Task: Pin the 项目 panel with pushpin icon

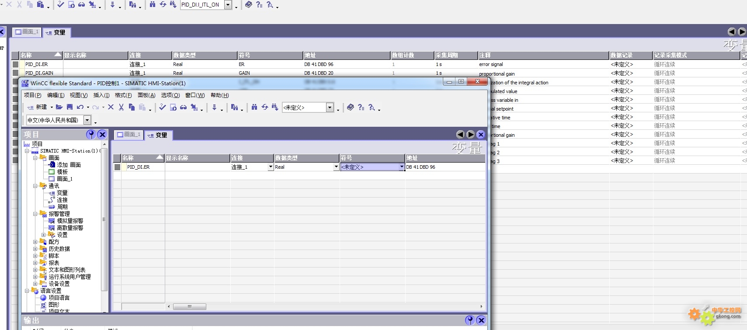Action: [x=91, y=134]
